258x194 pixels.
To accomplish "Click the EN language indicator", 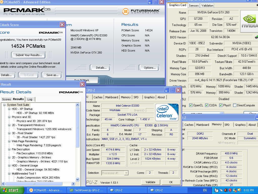I will [x=205, y=190].
